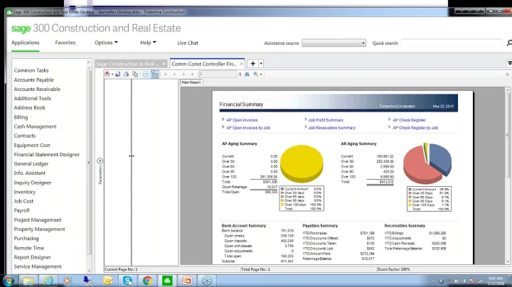512x287 pixels.
Task: Toggle the Parameter Panel button
Action: [x=146, y=75]
